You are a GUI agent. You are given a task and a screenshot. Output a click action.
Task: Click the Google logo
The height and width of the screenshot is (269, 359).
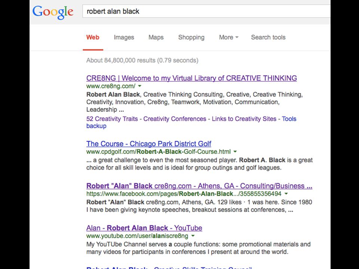(x=53, y=12)
